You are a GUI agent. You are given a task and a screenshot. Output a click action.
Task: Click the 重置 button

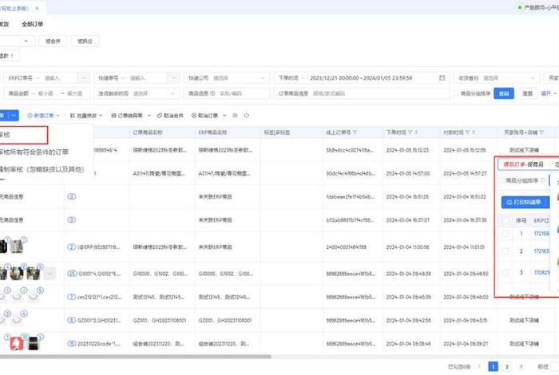tap(527, 93)
